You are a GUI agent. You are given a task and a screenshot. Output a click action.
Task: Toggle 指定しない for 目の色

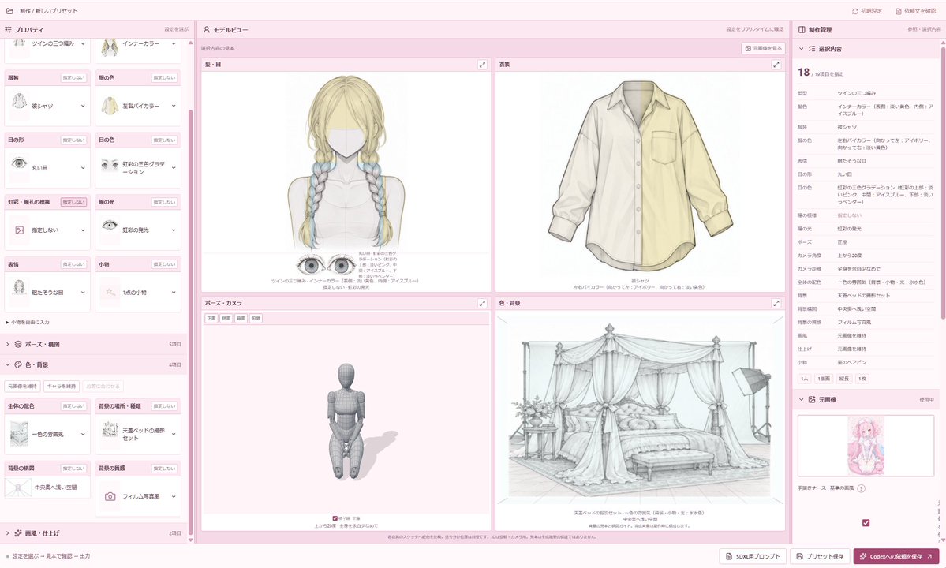[164, 140]
